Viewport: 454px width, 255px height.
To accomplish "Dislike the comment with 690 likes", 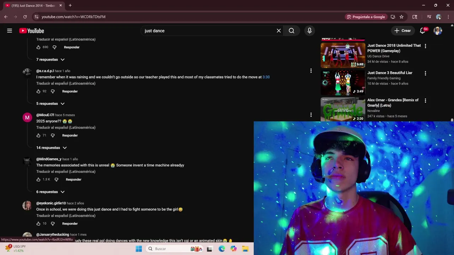I will [x=55, y=47].
